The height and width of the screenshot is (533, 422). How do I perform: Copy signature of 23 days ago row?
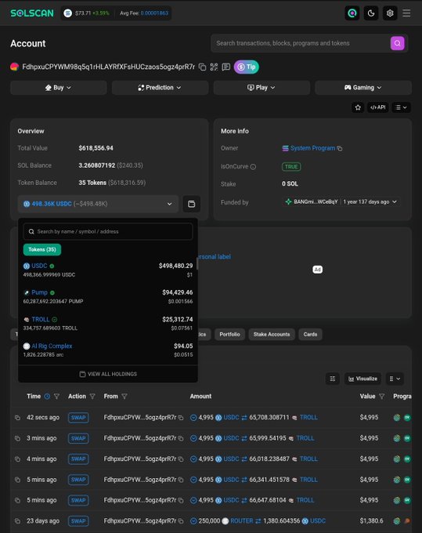[x=17, y=521]
